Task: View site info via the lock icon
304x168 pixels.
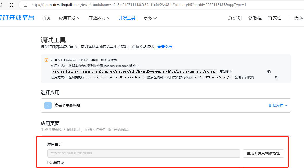Action: (x=25, y=5)
